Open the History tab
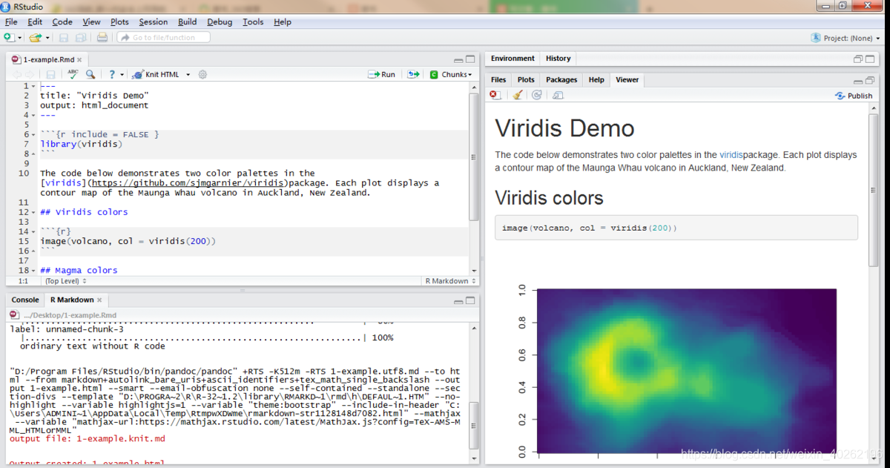This screenshot has width=890, height=468. (558, 59)
